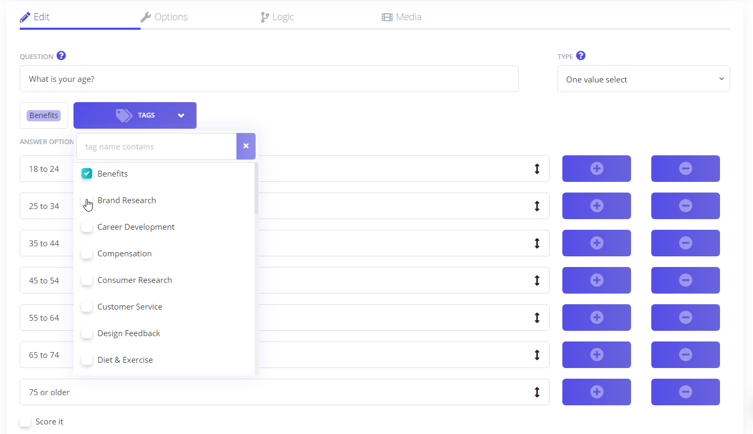Screen dimensions: 753x434
Task: Add an option after the 55 to 64 row
Action: [596, 318]
